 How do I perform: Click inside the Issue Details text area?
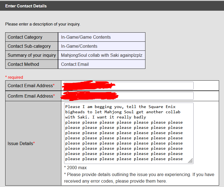pyautogui.click(x=129, y=133)
